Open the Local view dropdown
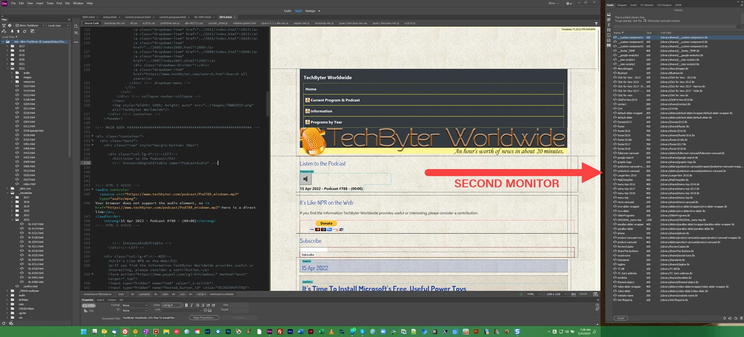The height and width of the screenshot is (337, 744). point(58,25)
